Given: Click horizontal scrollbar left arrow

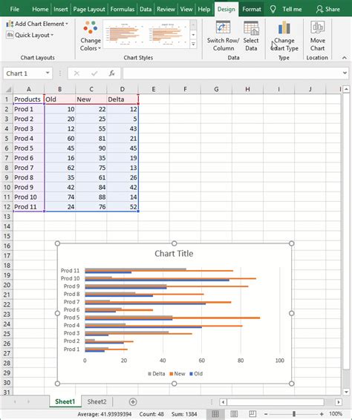Looking at the screenshot, I should click(223, 402).
